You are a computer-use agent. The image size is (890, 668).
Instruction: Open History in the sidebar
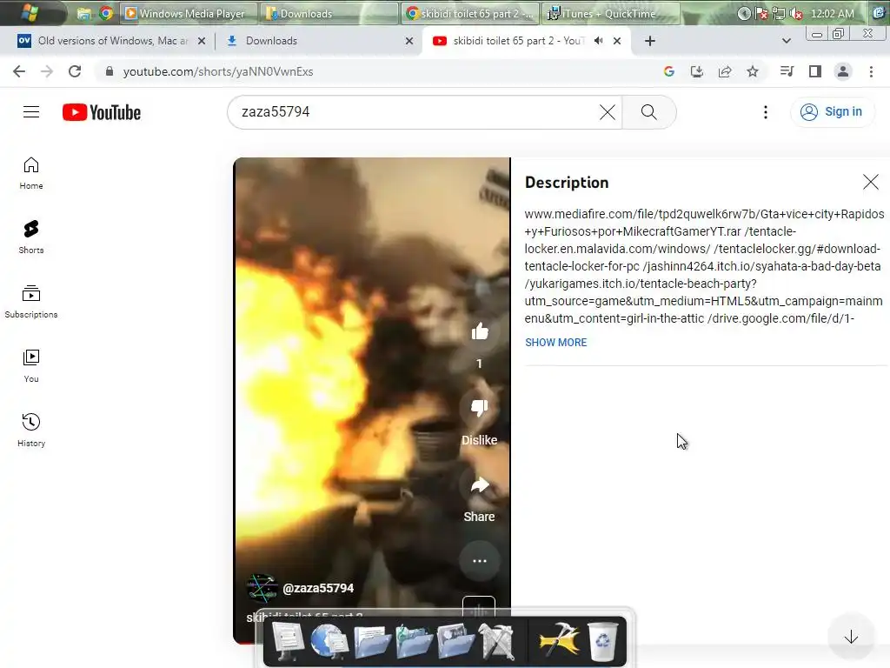pyautogui.click(x=31, y=431)
